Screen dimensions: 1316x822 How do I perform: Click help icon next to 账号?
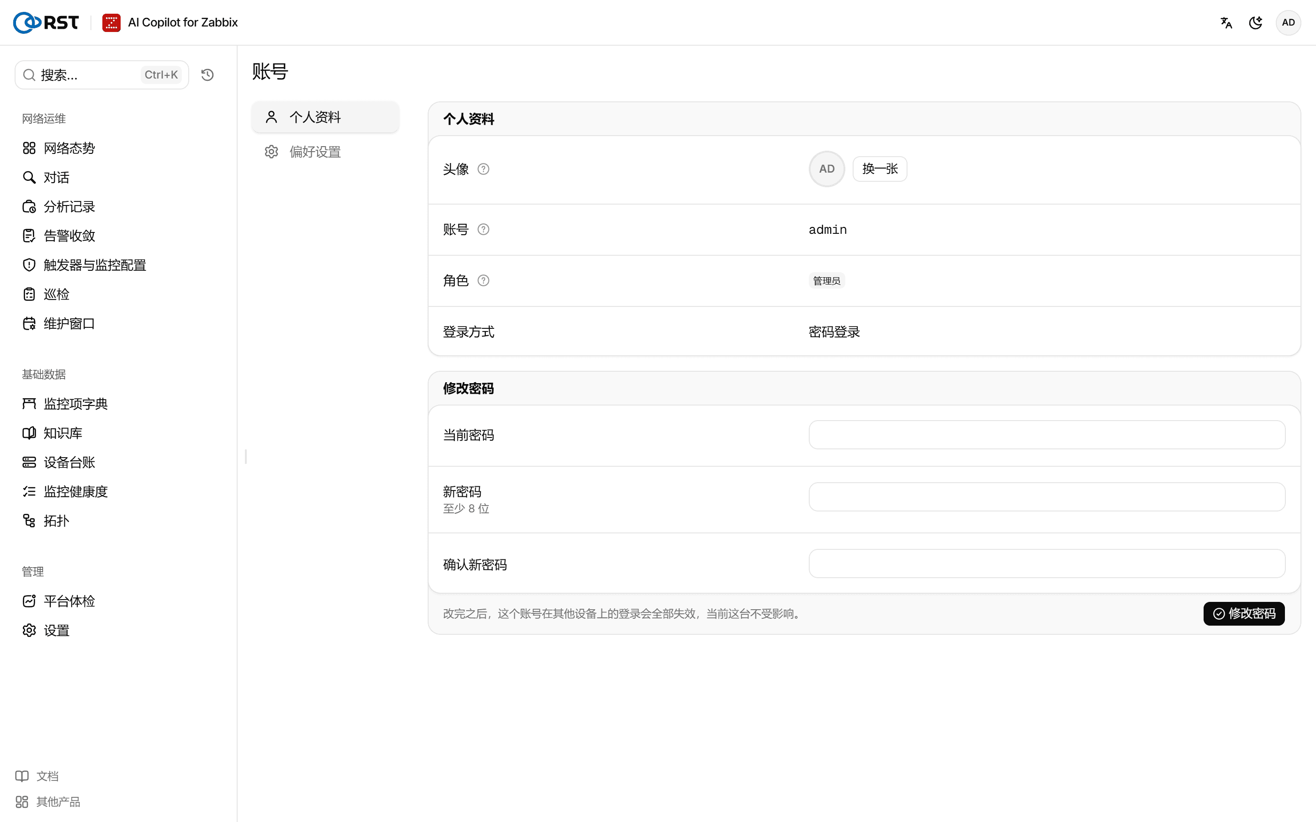(x=483, y=229)
